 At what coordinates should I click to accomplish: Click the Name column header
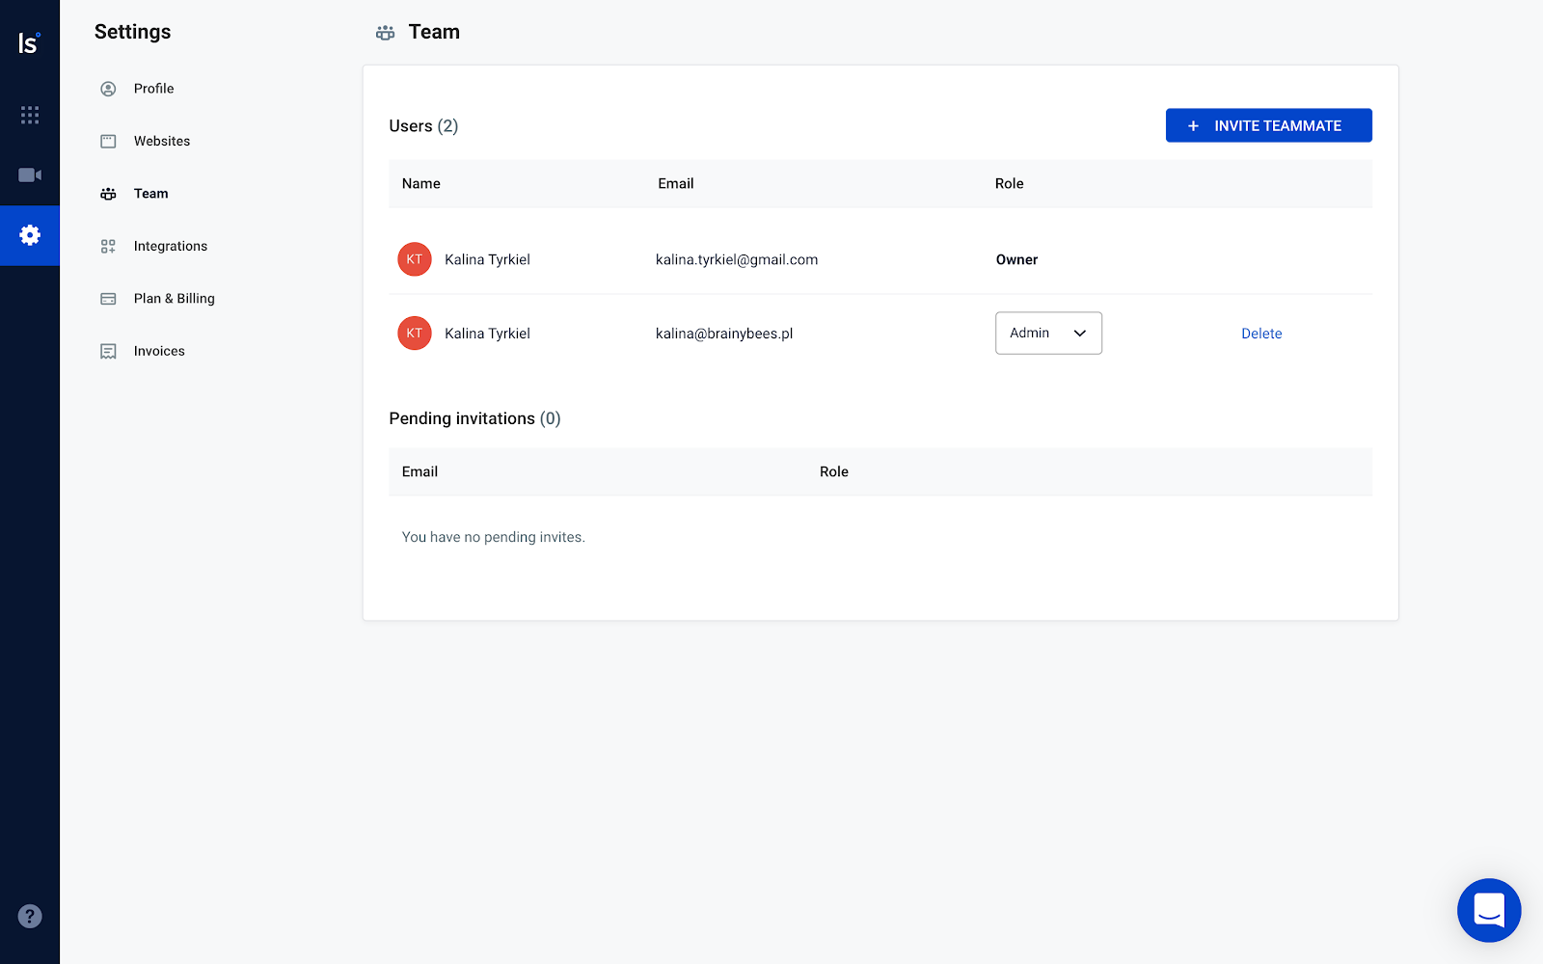pos(421,183)
